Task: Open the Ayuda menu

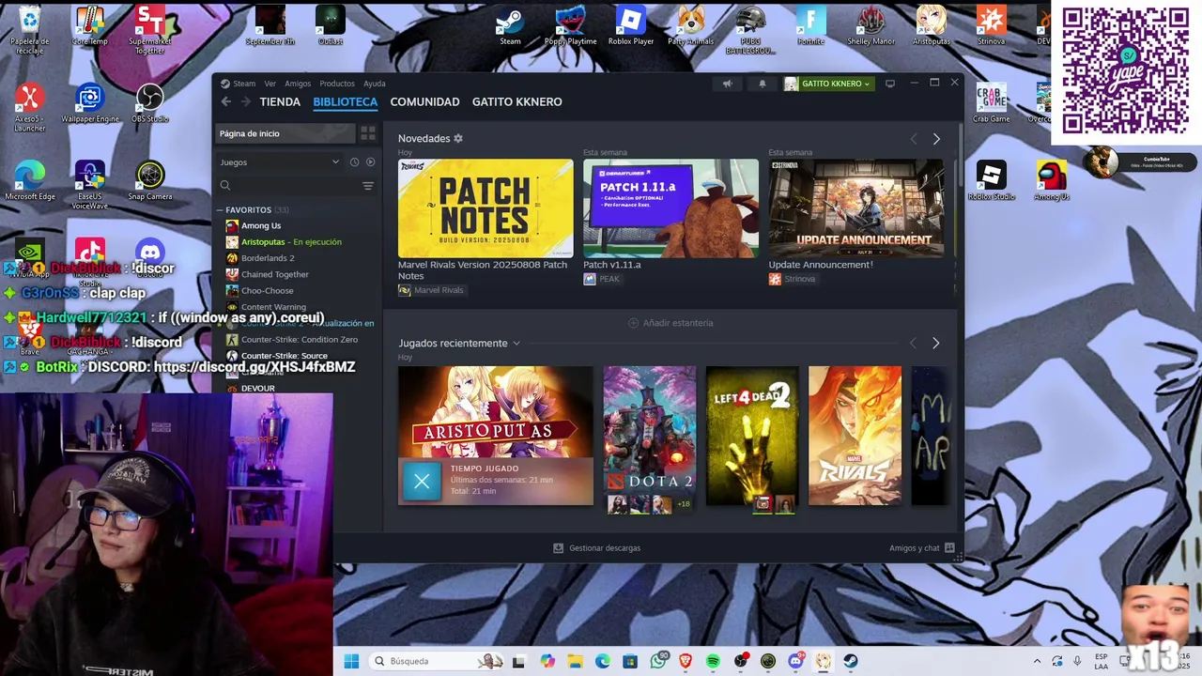Action: pos(375,84)
